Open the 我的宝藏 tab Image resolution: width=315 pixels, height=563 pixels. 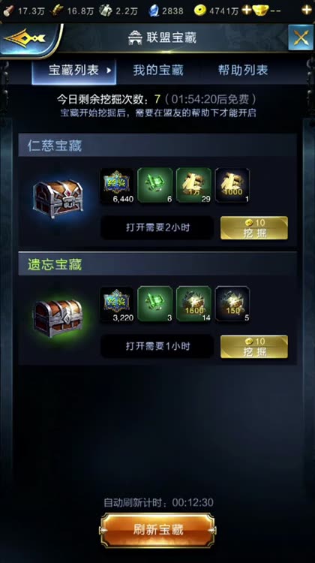point(158,70)
